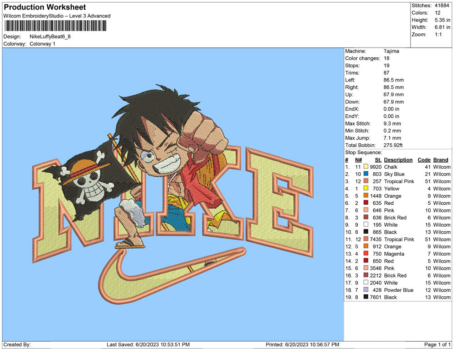Click the Created By label
The width and height of the screenshot is (454, 349).
click(x=17, y=344)
